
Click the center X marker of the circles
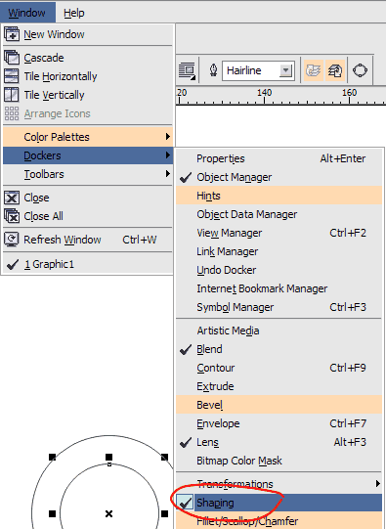coord(108,513)
